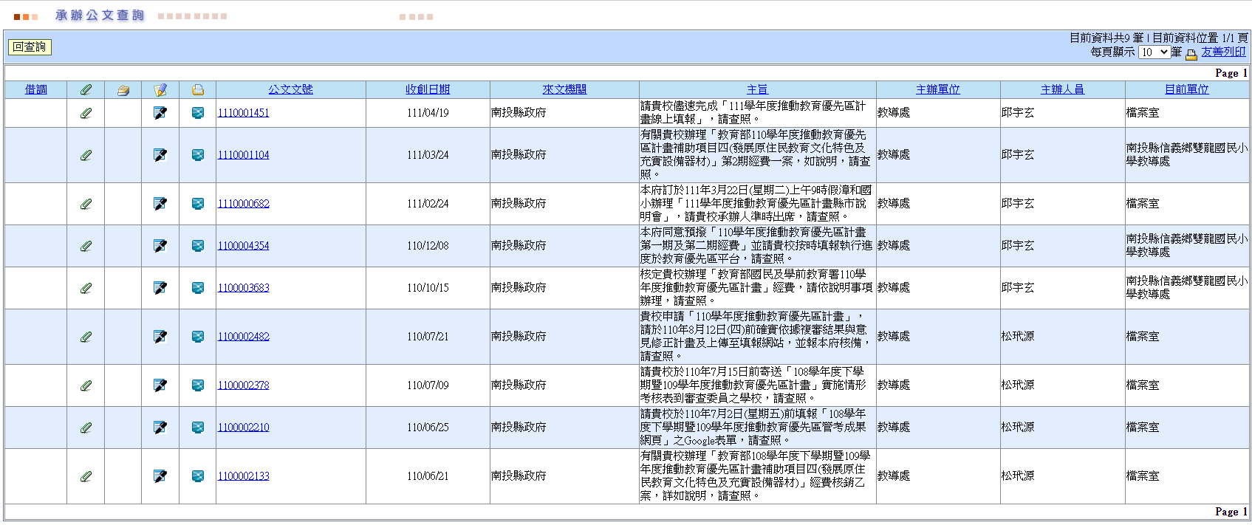The width and height of the screenshot is (1252, 525).
Task: Click the blue document icon for 1110001451
Action: coord(198,113)
